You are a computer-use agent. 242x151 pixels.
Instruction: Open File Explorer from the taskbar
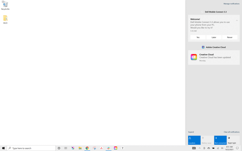tap(80, 148)
